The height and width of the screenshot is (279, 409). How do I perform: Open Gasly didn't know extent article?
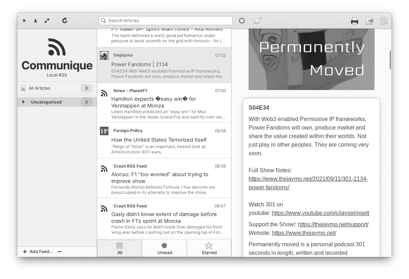[164, 218]
